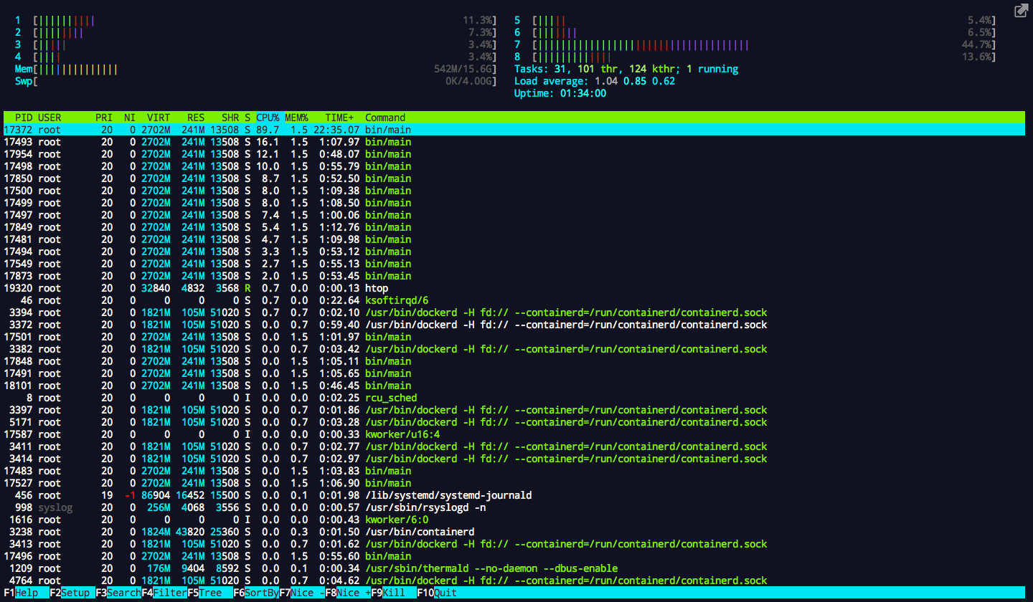Click the Mem usage meter
This screenshot has width=1033, height=602.
pyautogui.click(x=256, y=69)
